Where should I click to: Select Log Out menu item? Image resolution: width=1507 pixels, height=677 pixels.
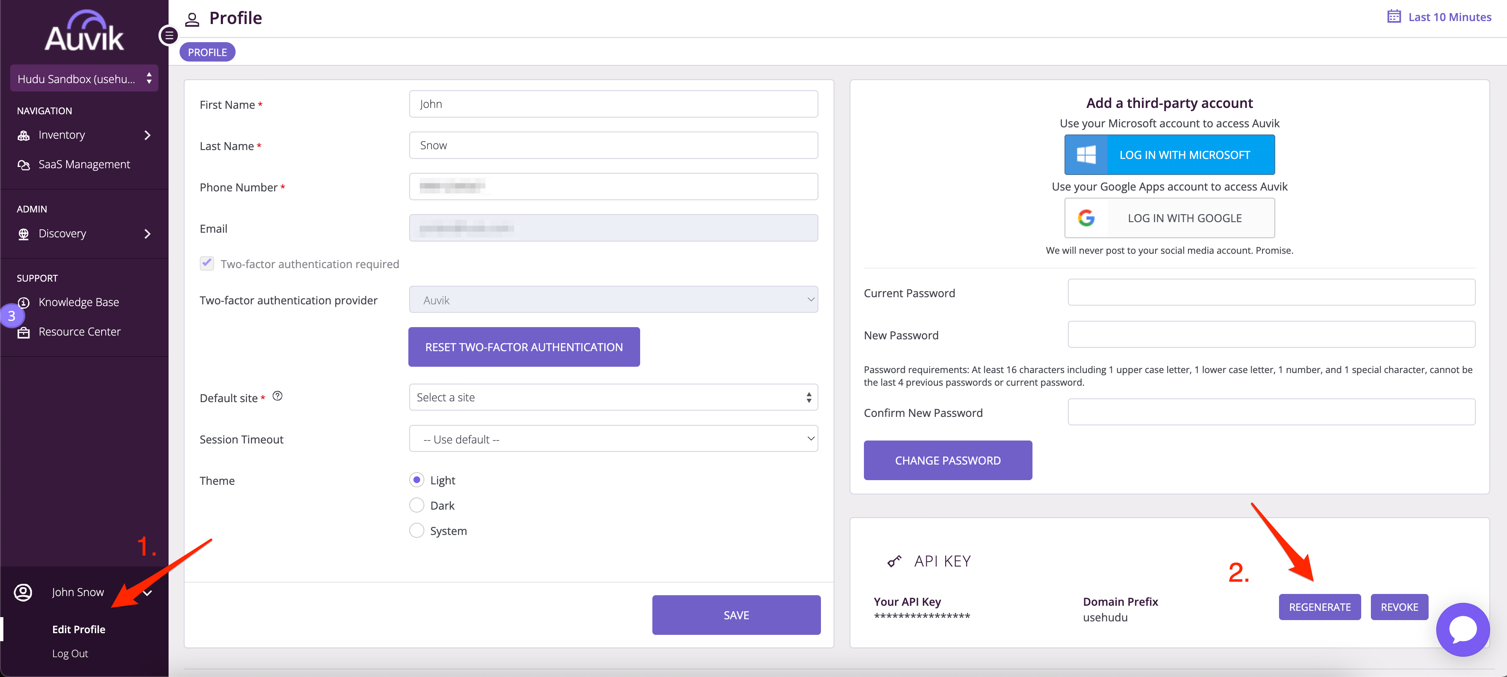click(x=70, y=653)
